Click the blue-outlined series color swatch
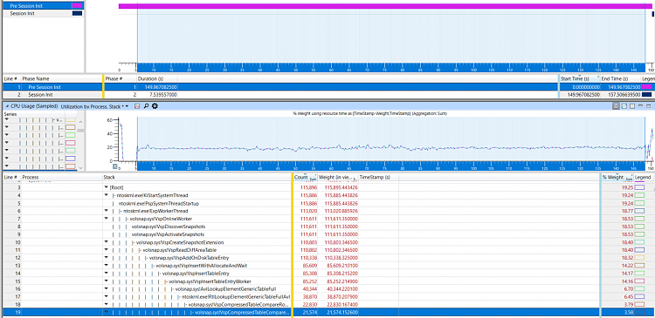The image size is (655, 318). point(70,159)
